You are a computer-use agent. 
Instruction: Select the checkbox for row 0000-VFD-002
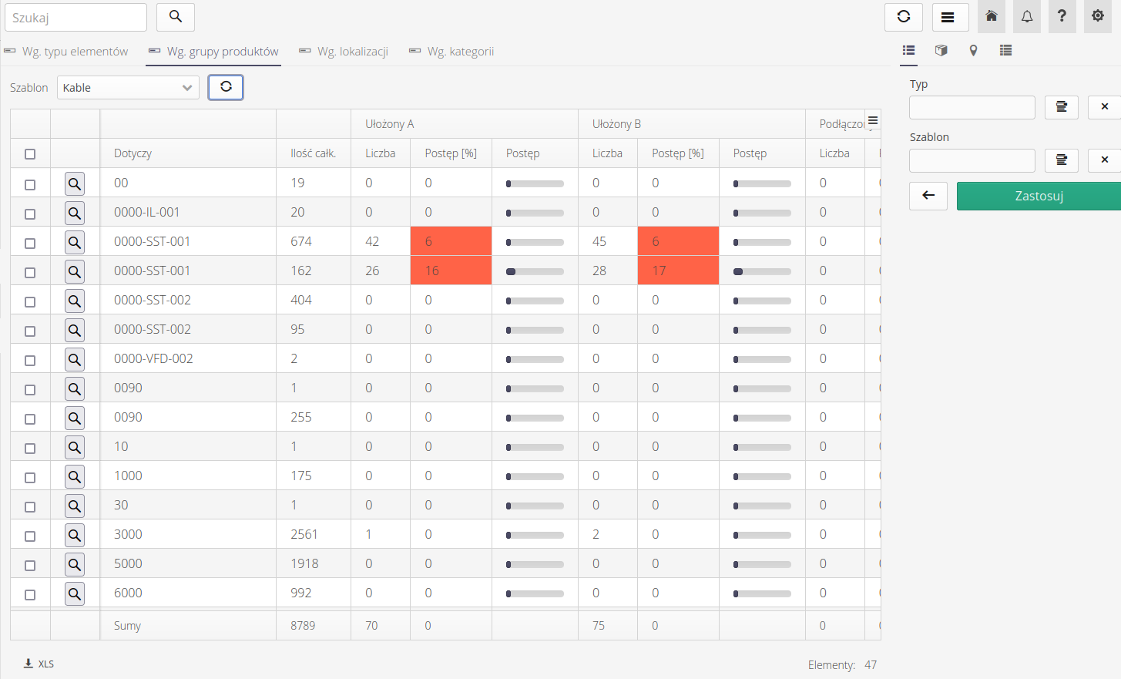click(x=30, y=360)
